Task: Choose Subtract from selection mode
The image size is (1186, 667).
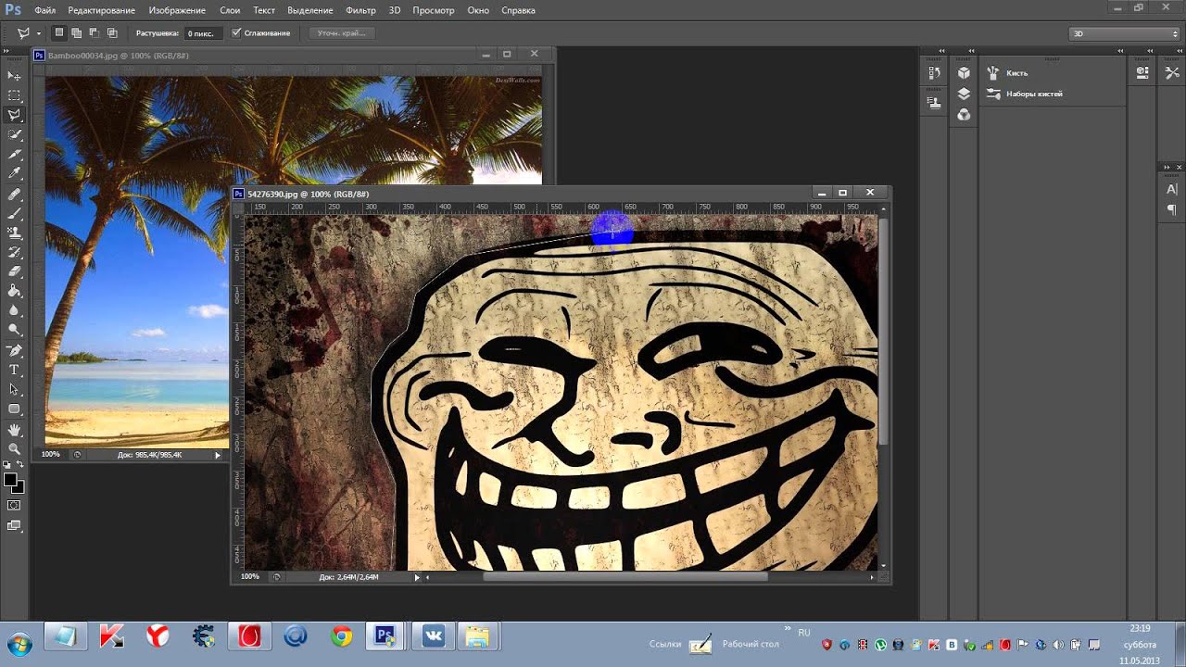Action: click(x=95, y=33)
